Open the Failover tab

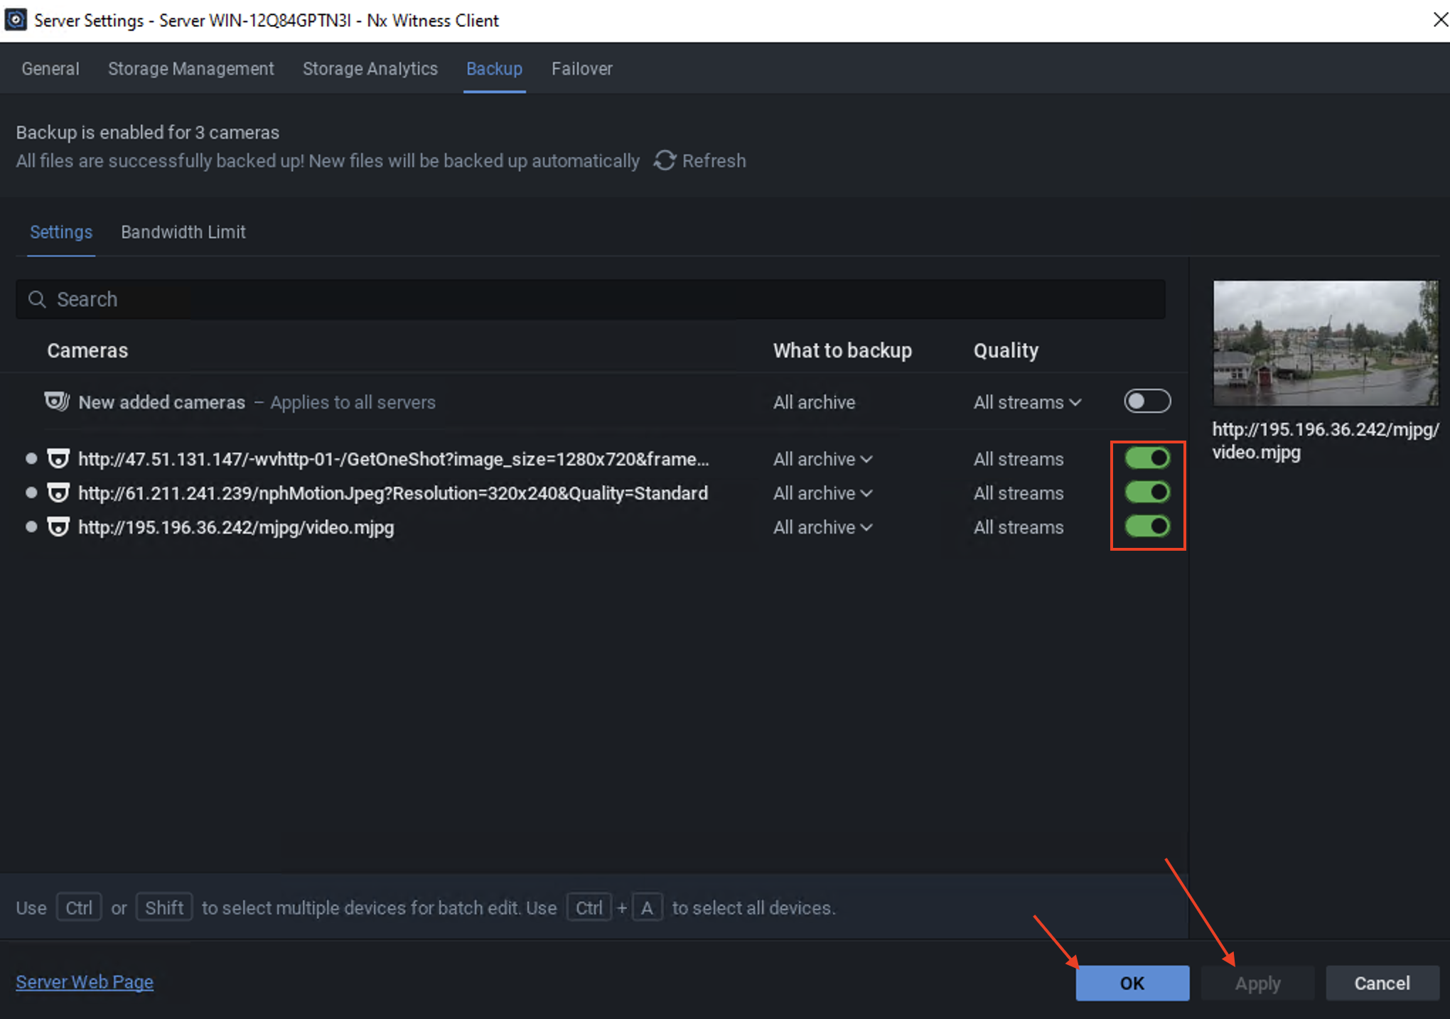tap(581, 69)
